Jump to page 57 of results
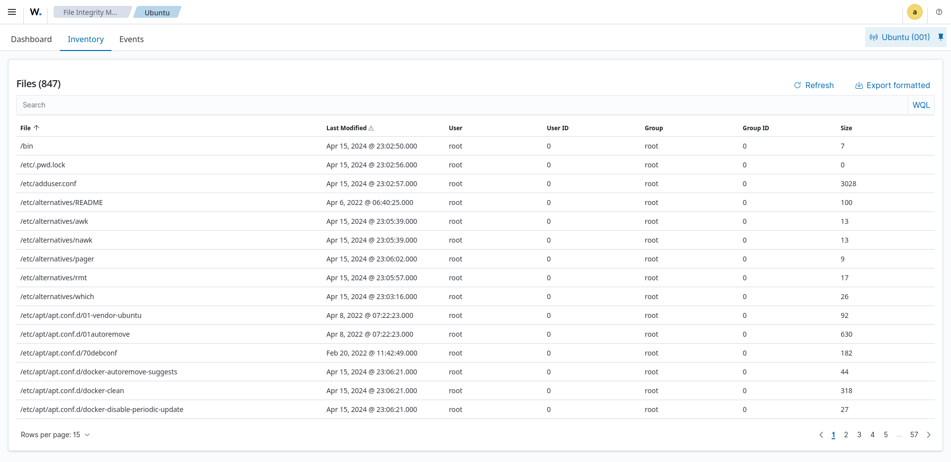951x462 pixels. pyautogui.click(x=913, y=435)
